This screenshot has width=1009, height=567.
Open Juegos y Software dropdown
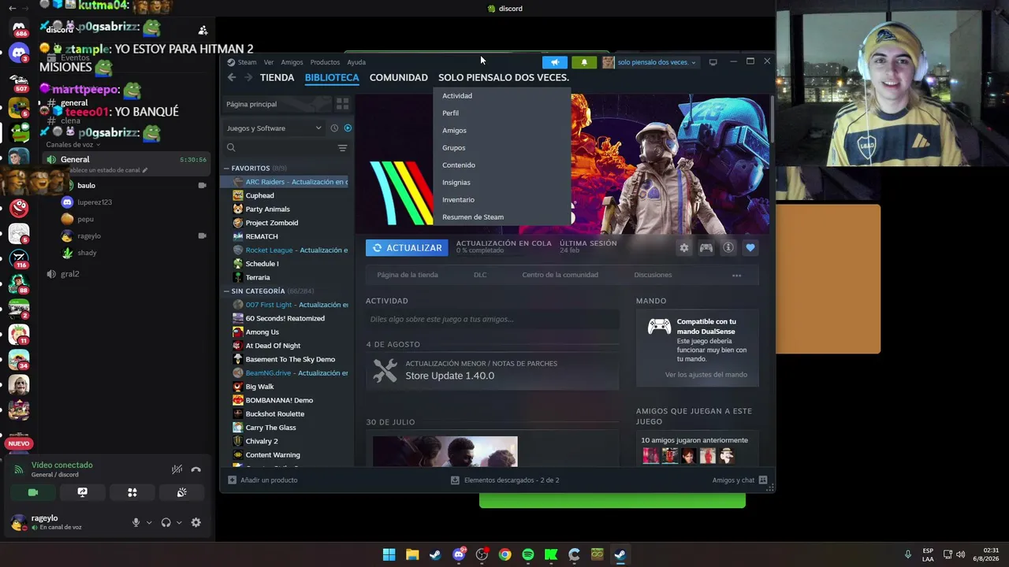(274, 128)
